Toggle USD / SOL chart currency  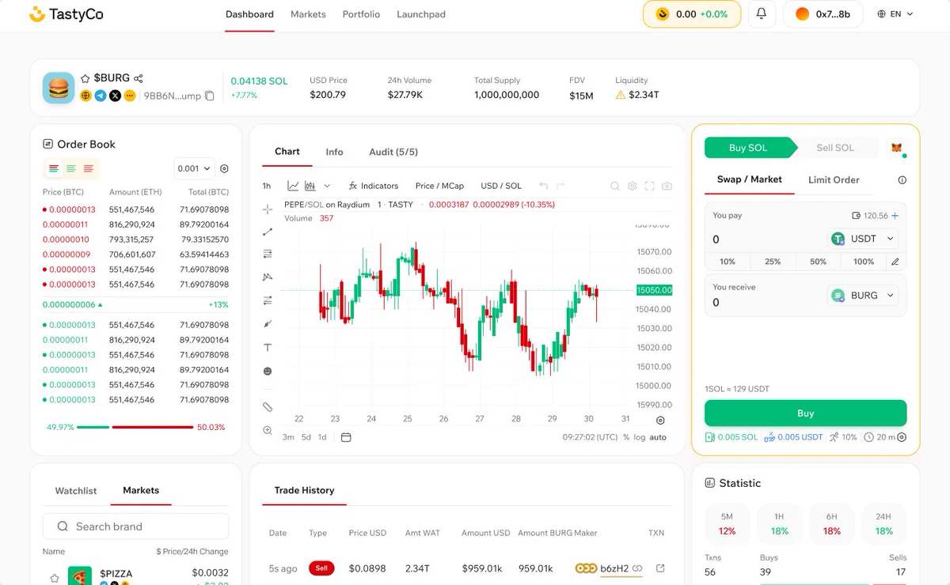click(501, 186)
